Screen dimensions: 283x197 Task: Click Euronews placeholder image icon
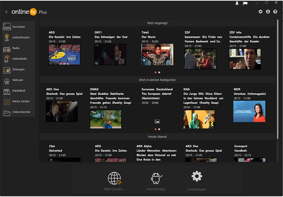coord(157,121)
